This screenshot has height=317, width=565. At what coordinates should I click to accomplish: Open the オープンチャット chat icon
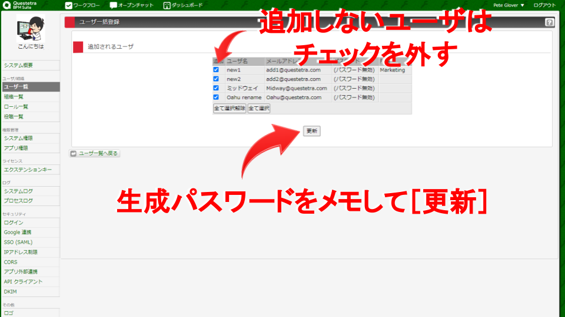pyautogui.click(x=114, y=5)
